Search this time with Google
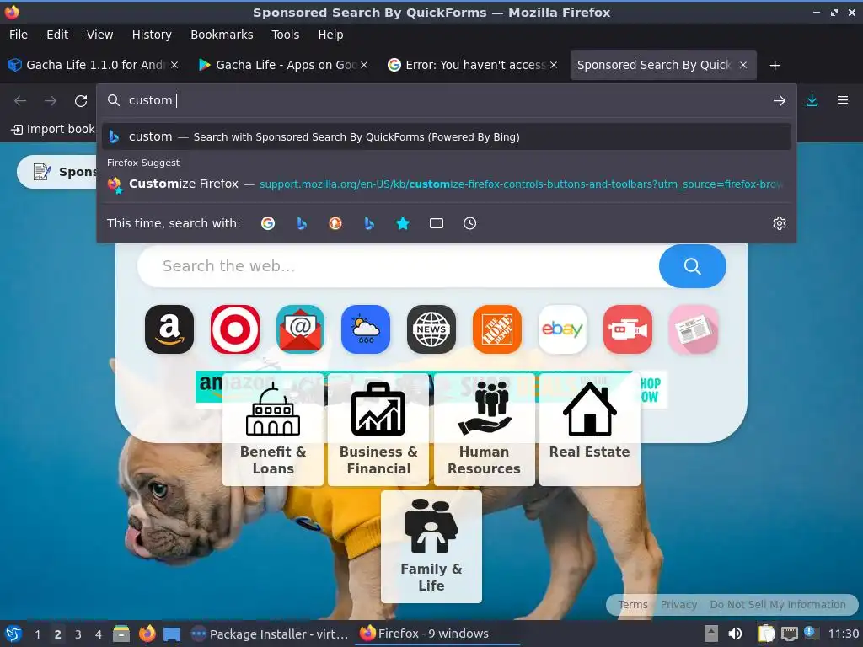The image size is (863, 647). 268,223
